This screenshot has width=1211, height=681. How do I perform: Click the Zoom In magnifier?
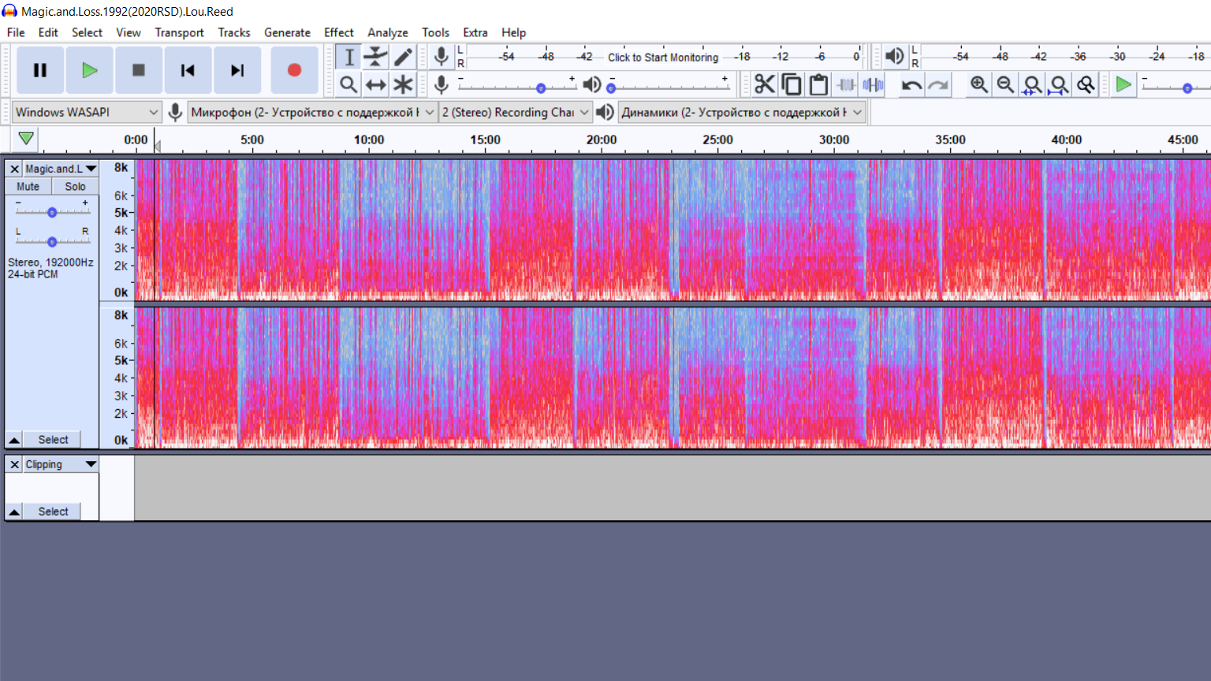point(978,84)
